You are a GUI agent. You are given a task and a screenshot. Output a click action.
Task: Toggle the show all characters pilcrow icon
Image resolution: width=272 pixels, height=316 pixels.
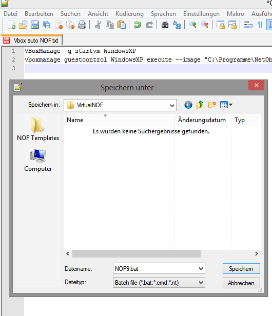click(x=260, y=25)
